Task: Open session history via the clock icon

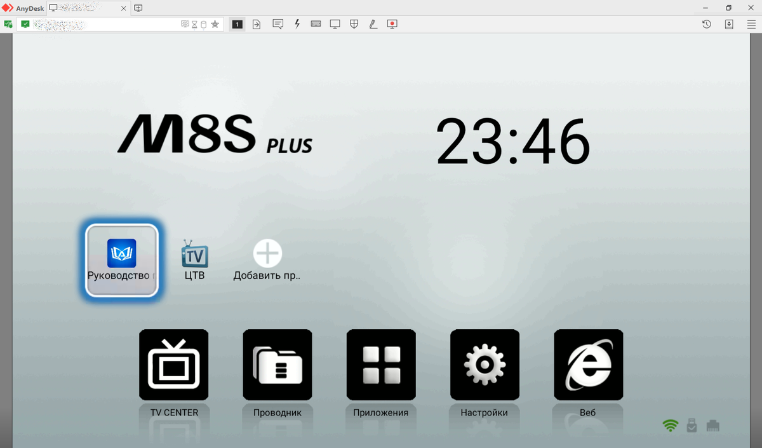Action: tap(705, 24)
